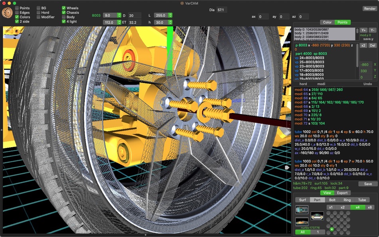The width and height of the screenshot is (379, 237).
Task: Click the Z coordinate field showing 0
Action: tap(365, 77)
